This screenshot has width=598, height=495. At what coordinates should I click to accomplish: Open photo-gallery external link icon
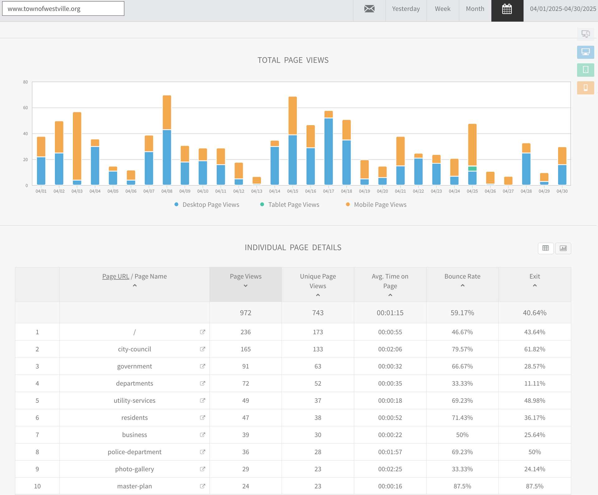[x=202, y=469]
